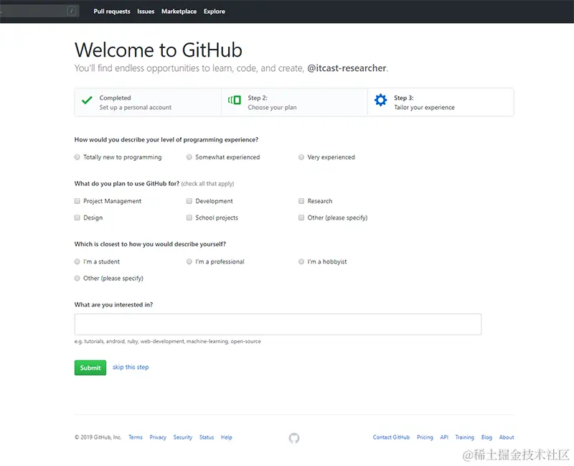Click the green Submit button

[90, 368]
